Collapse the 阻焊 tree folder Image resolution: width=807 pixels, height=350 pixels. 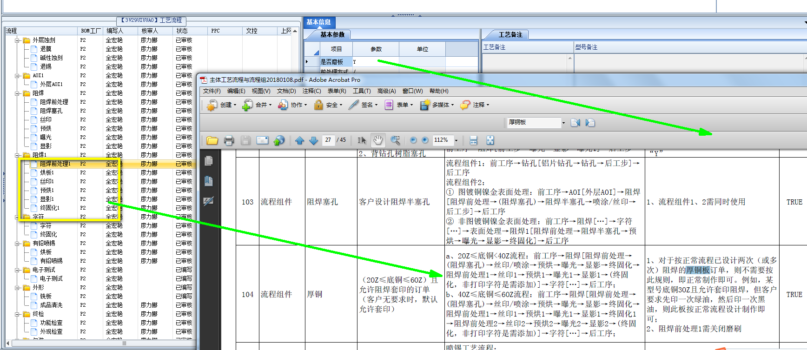point(17,93)
